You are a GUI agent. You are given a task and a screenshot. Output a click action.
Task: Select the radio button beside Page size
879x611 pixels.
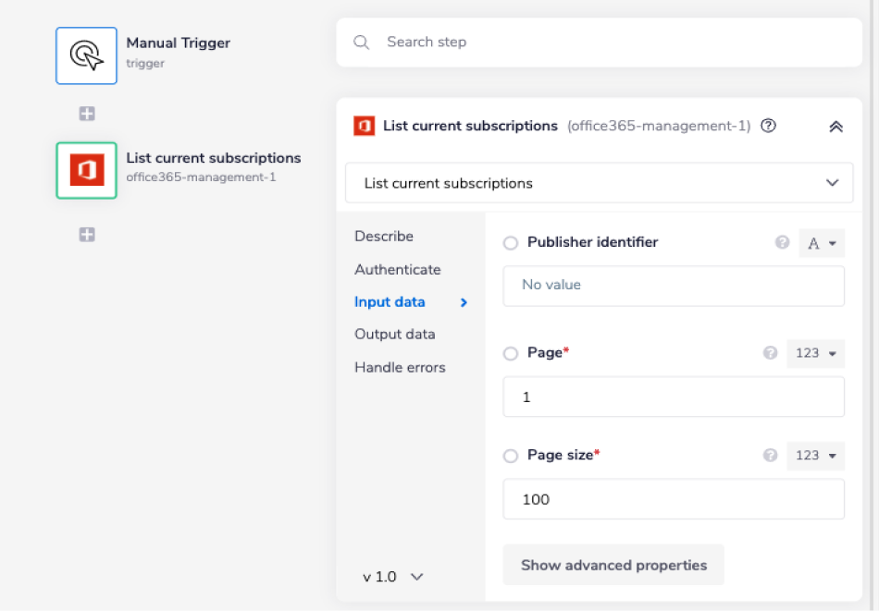512,455
